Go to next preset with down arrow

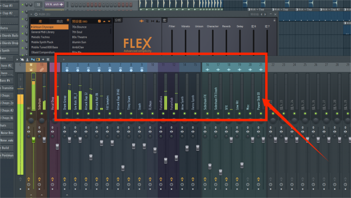coord(109,22)
